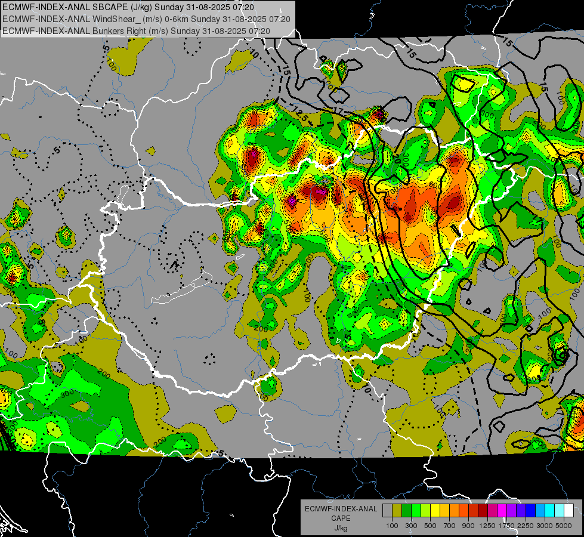Select the bright green legend swatch
584x537 pixels.
416,510
